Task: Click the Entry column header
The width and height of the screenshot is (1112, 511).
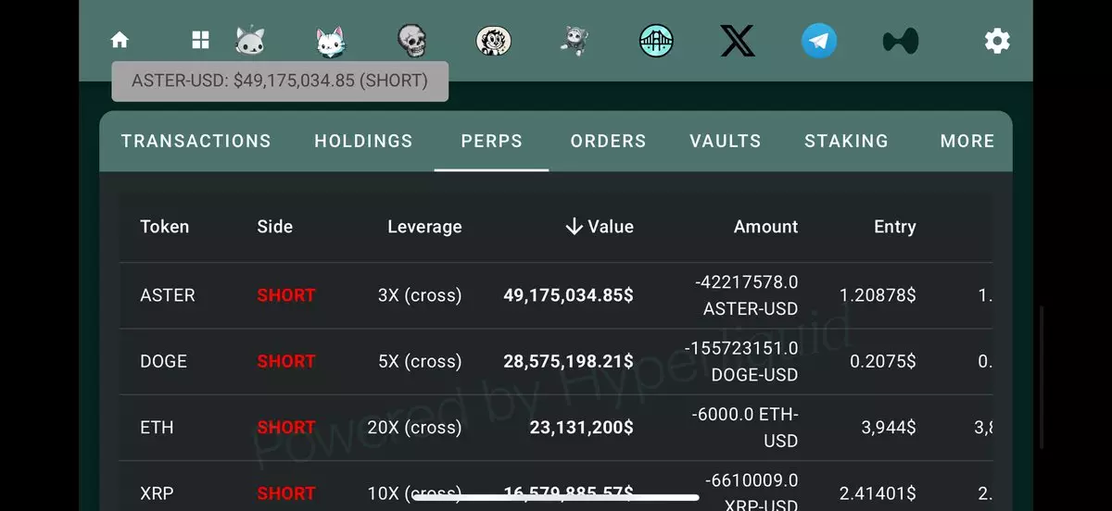Action: [x=894, y=227]
